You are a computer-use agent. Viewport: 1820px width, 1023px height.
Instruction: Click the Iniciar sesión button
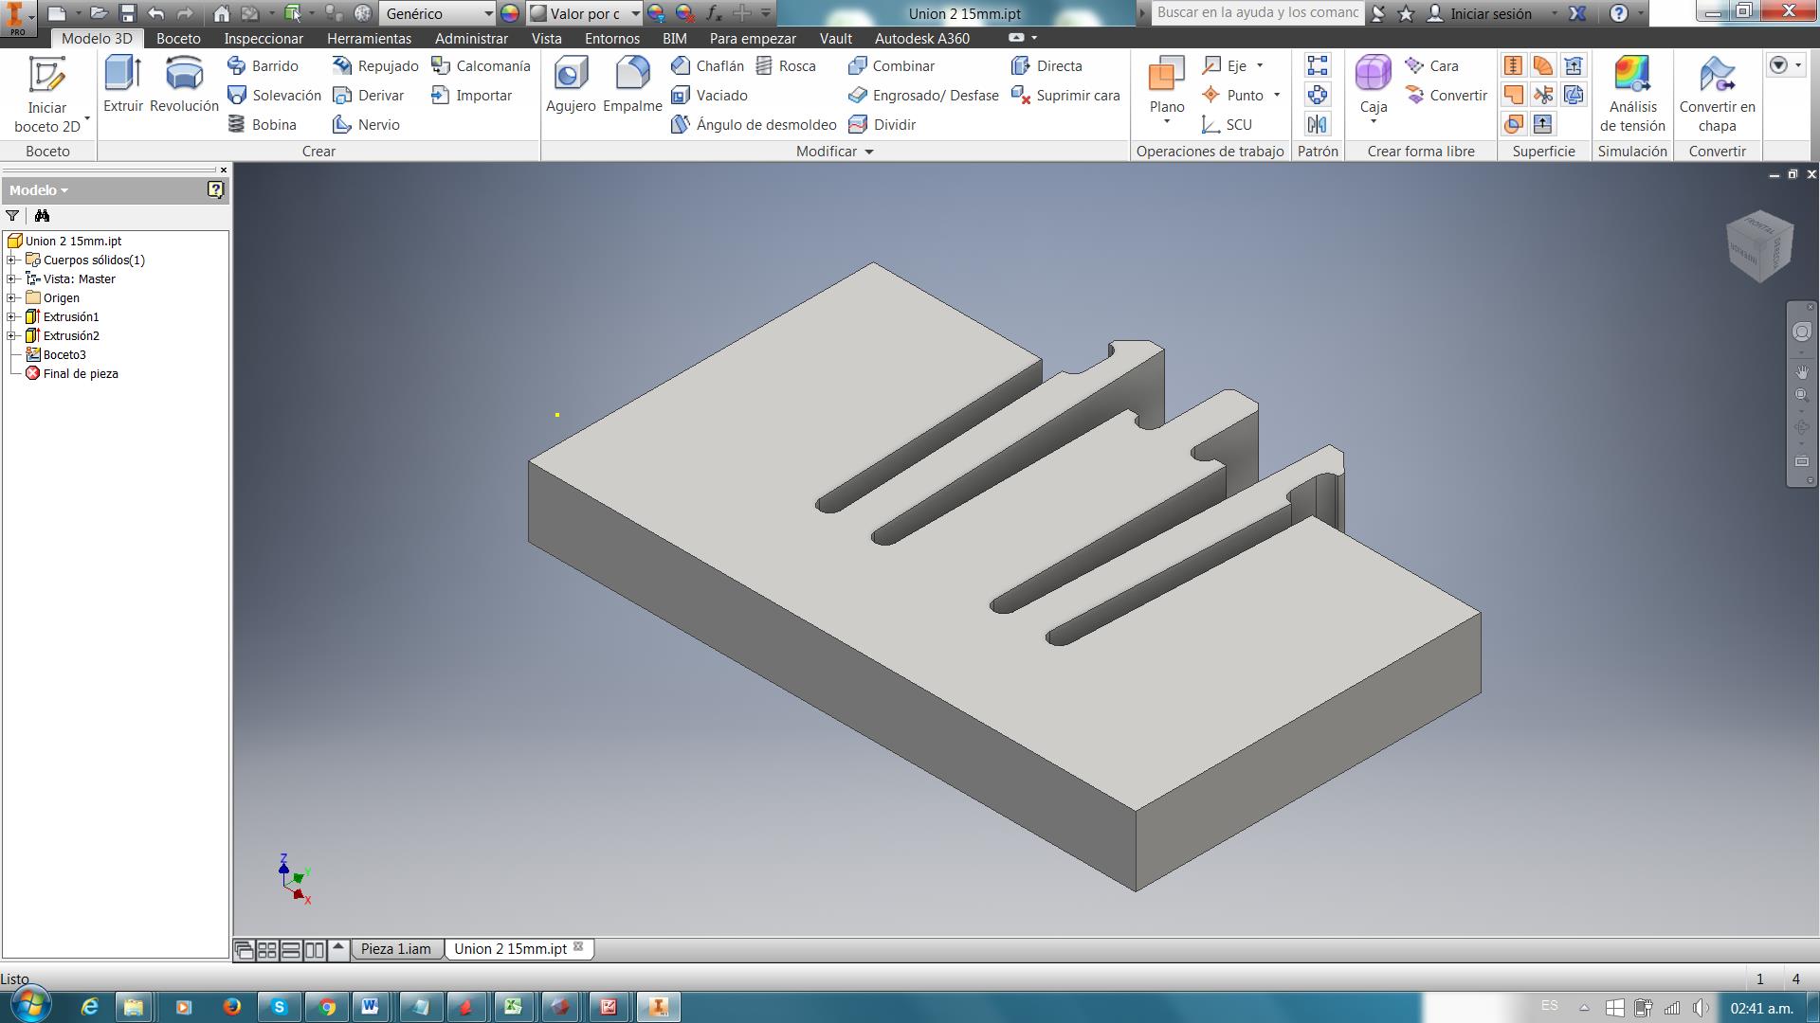(1490, 13)
